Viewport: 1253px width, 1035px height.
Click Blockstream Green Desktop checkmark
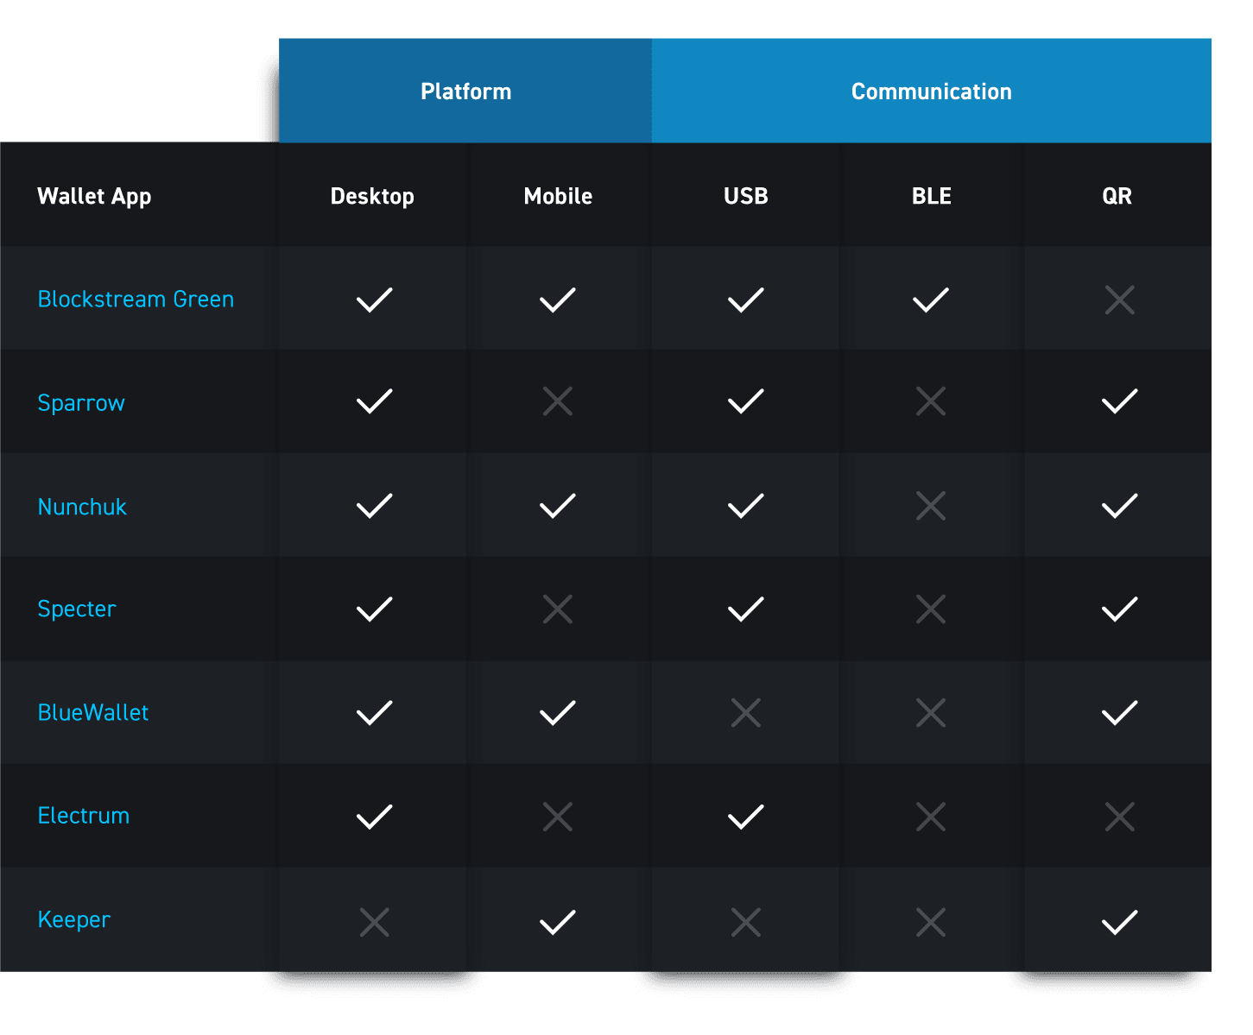tap(375, 300)
